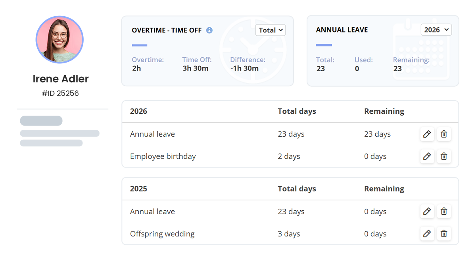Edit the 2026 Annual leave entry

pyautogui.click(x=427, y=134)
